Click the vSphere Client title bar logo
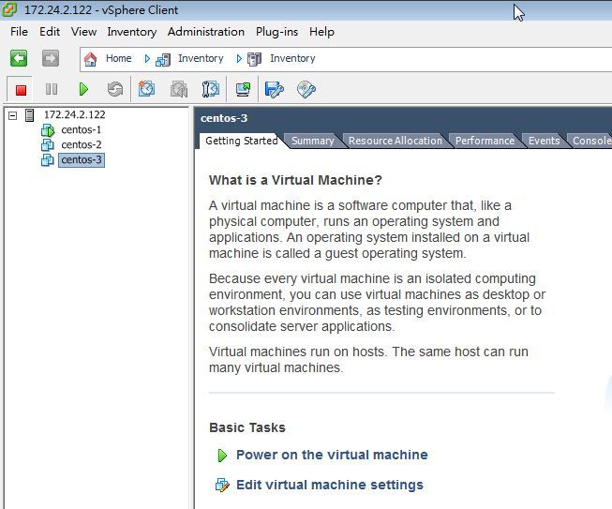 pyautogui.click(x=9, y=9)
